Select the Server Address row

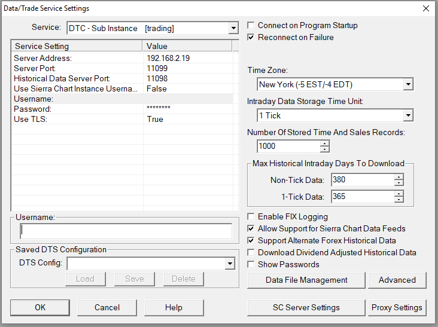(122, 58)
